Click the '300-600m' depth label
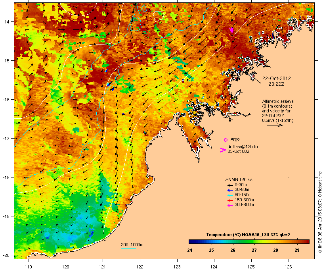Image resolution: width=325 pixels, height=270 pixels. (244, 205)
